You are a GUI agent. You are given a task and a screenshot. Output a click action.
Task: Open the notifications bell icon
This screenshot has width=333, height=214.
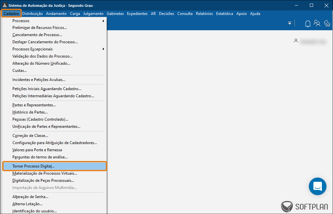(x=308, y=23)
